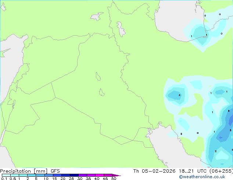This screenshot has width=233, height=180.
Task: Select the legend swatch between 0.5 and 1
Action: [15, 175]
